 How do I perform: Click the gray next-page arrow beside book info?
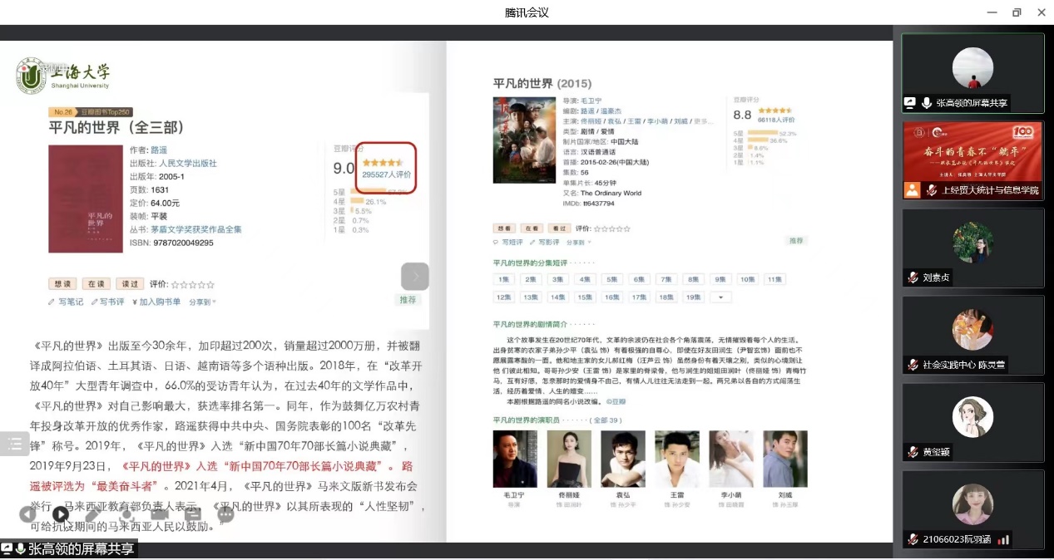click(415, 276)
